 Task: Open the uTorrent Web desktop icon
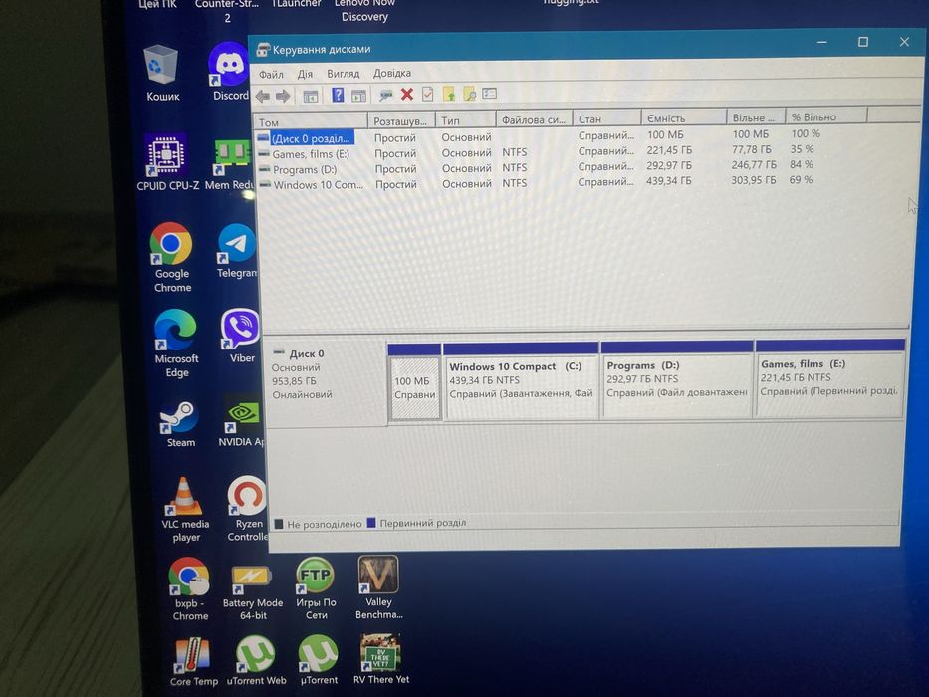tap(256, 661)
